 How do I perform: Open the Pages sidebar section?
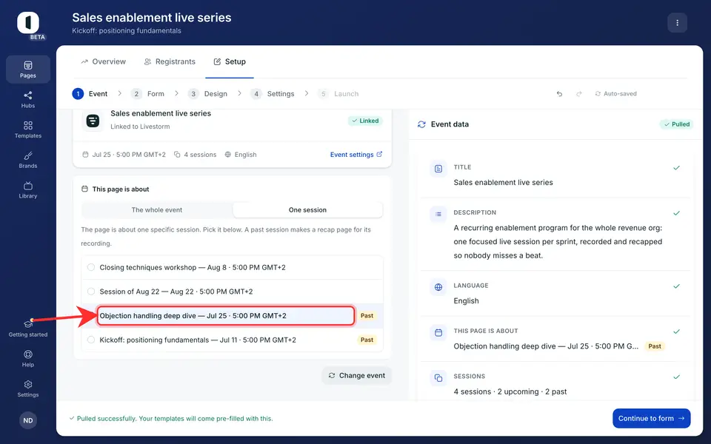coord(28,70)
